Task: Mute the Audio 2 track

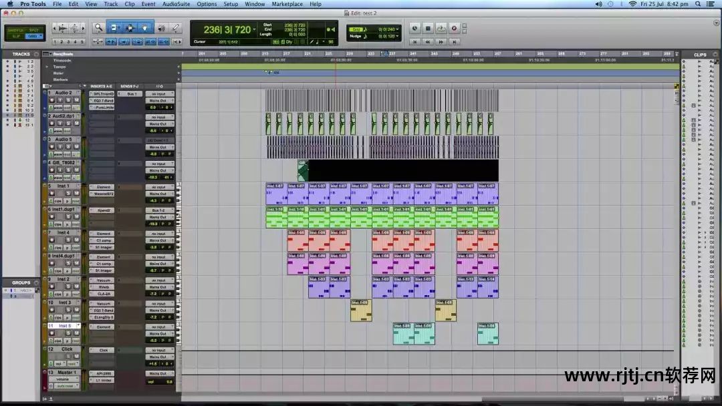Action: 77,100
